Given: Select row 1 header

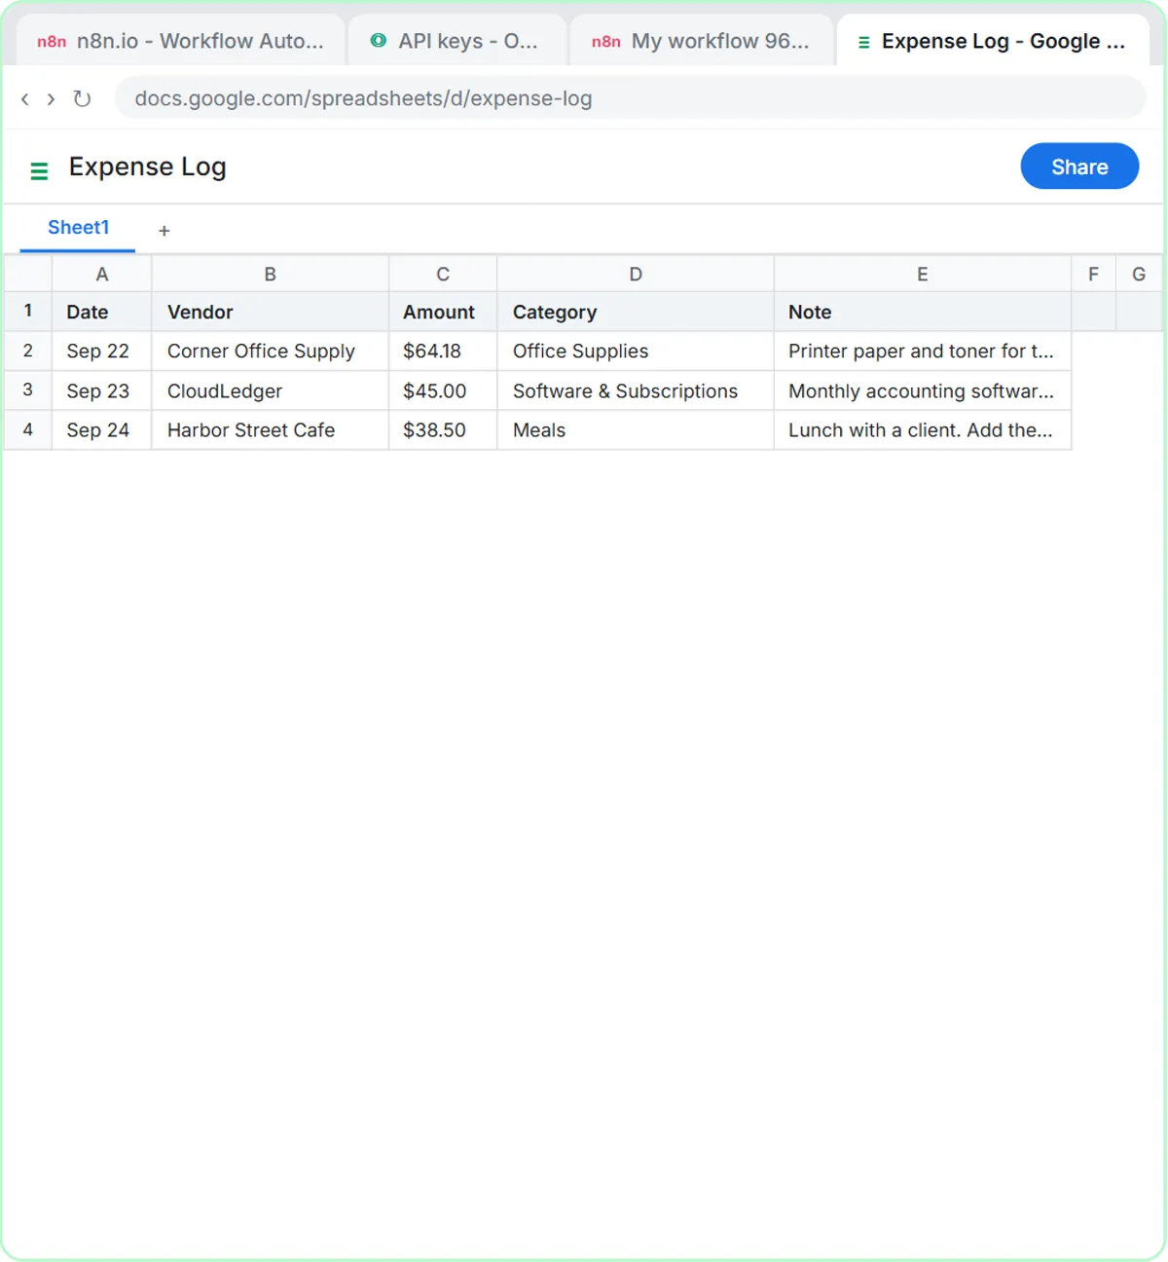Looking at the screenshot, I should 28,312.
